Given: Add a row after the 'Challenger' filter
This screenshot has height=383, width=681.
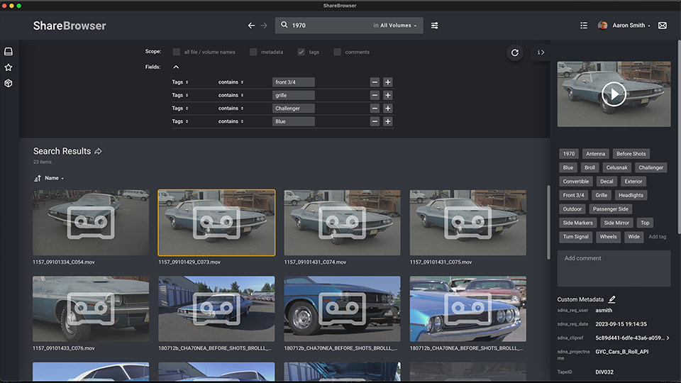Looking at the screenshot, I should [388, 108].
